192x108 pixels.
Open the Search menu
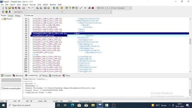13,5
